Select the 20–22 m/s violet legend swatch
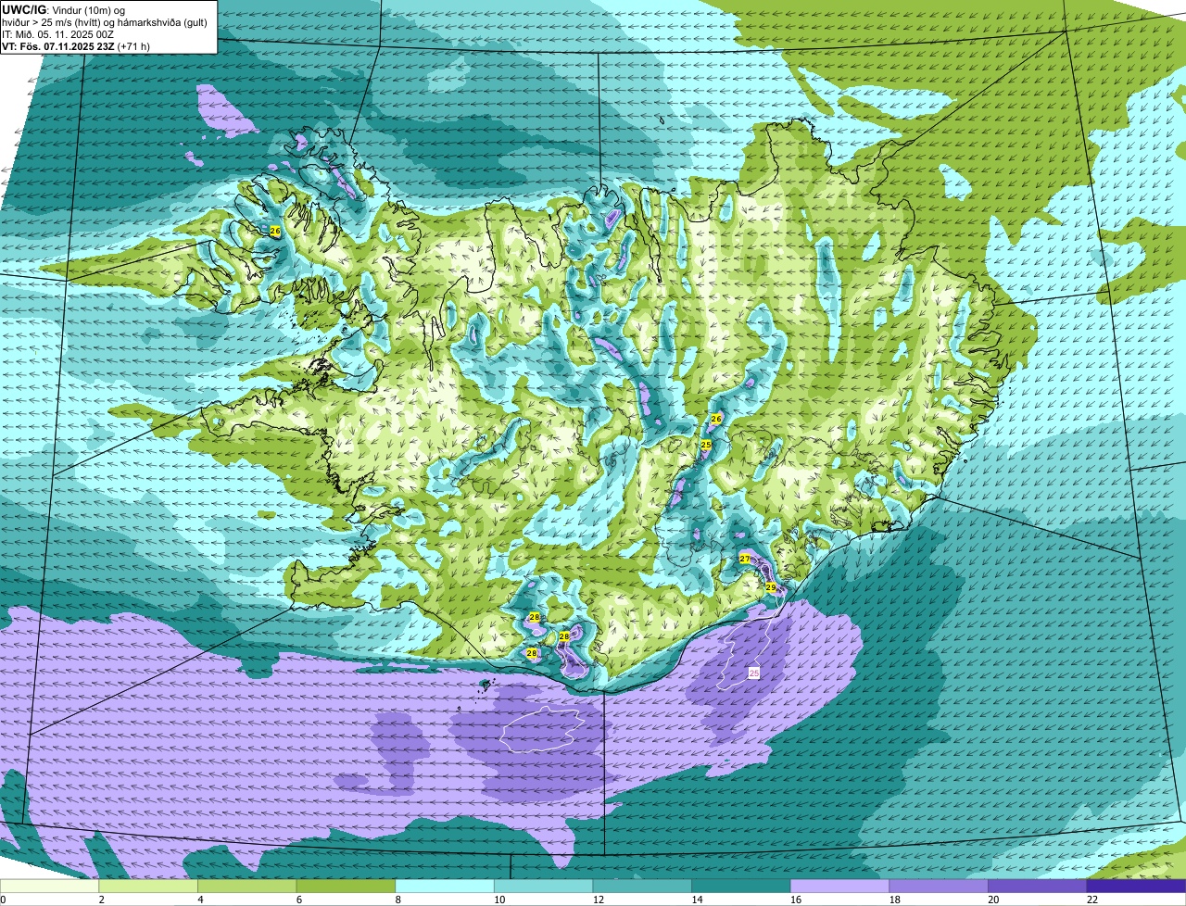 [x=1038, y=886]
